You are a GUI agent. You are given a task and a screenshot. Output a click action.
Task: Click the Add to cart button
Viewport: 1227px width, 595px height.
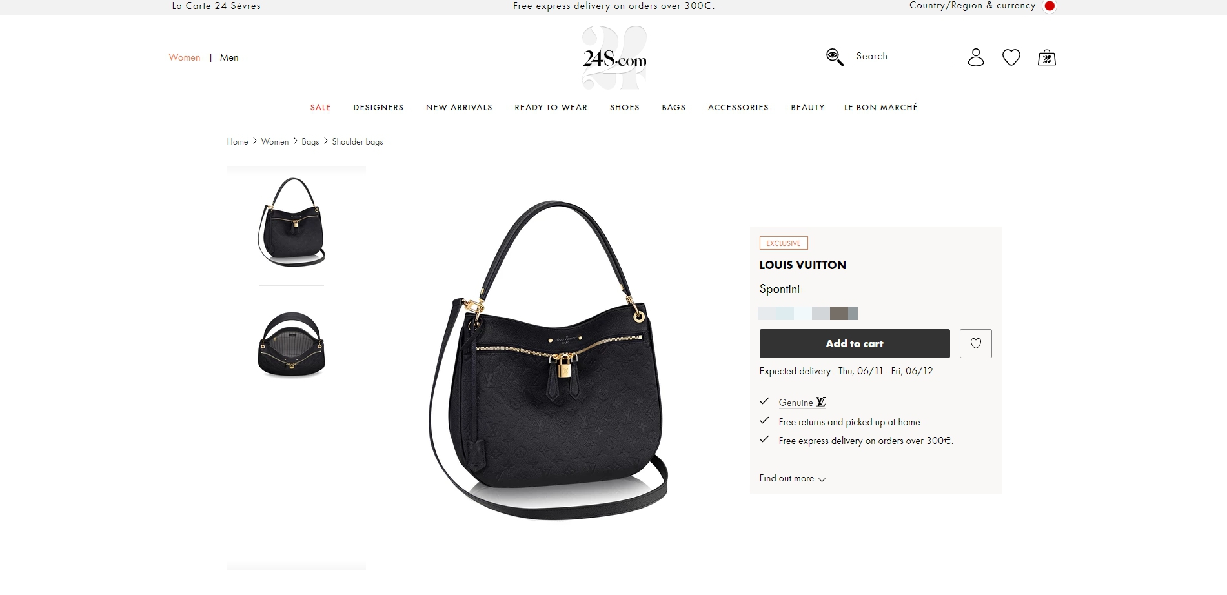click(855, 343)
